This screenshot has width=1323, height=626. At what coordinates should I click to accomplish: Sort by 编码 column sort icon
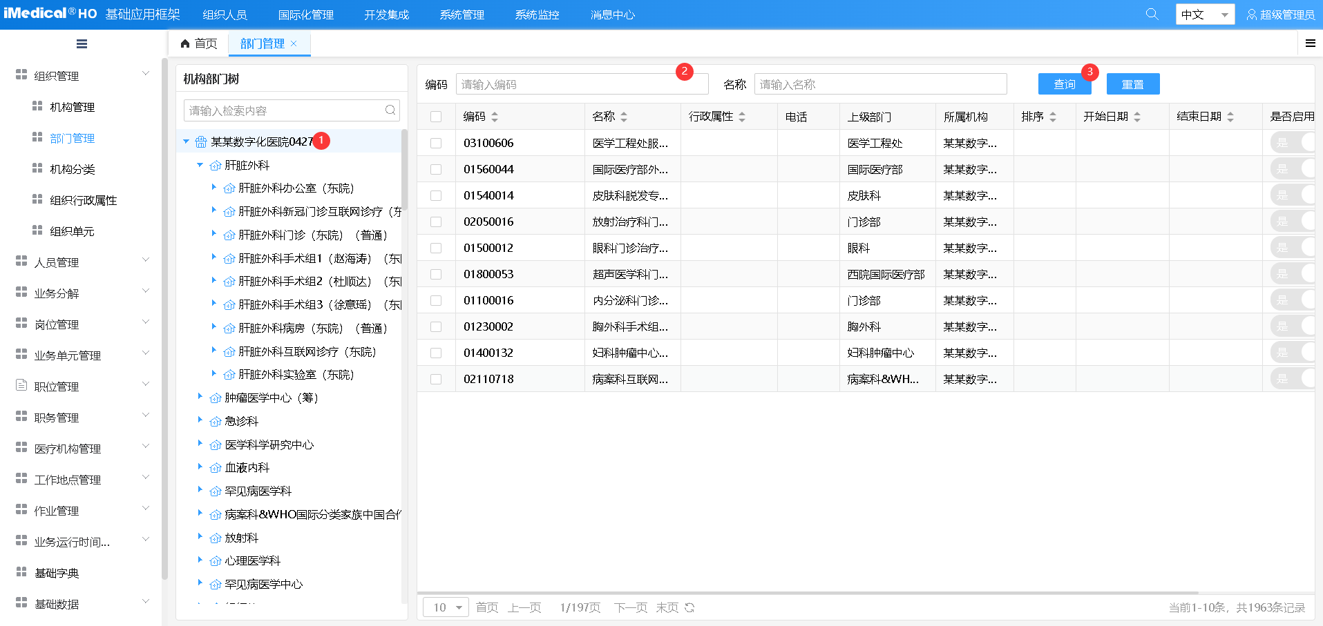coord(495,117)
